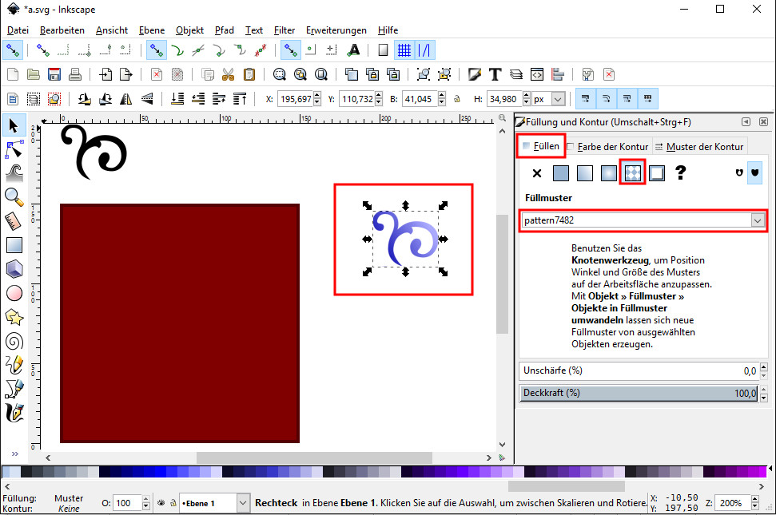Open the Erweiterungen menu
The width and height of the screenshot is (776, 515).
click(337, 30)
